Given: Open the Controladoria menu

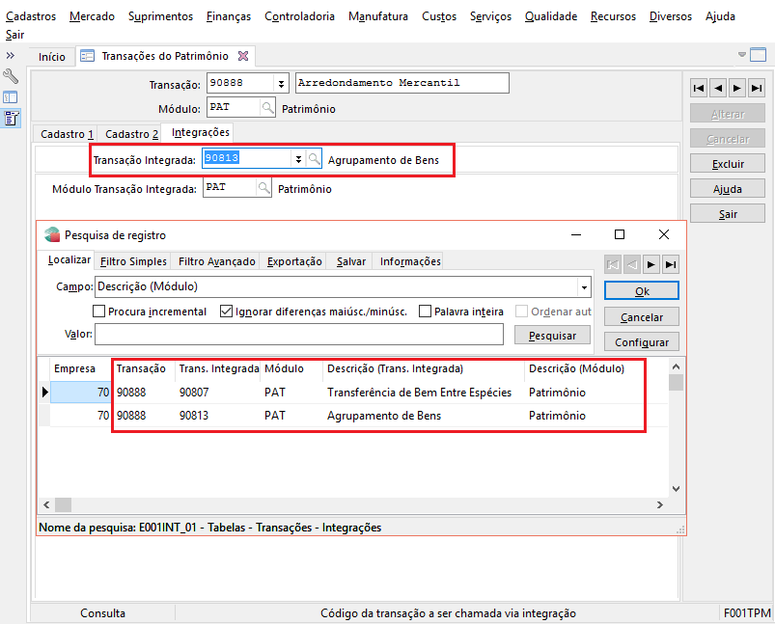Looking at the screenshot, I should (299, 16).
